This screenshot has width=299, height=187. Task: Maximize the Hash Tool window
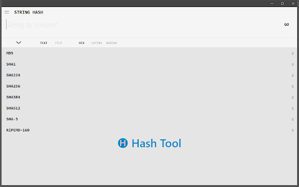(x=282, y=3)
